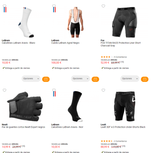Click star rating of Leatt under-shorts
Image resolution: width=154 pixels, height=153 pixels.
(107, 141)
